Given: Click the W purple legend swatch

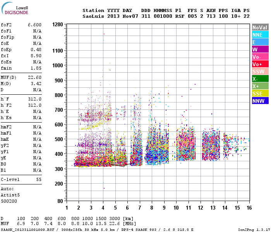Looking at the screenshot, I should [x=260, y=49].
